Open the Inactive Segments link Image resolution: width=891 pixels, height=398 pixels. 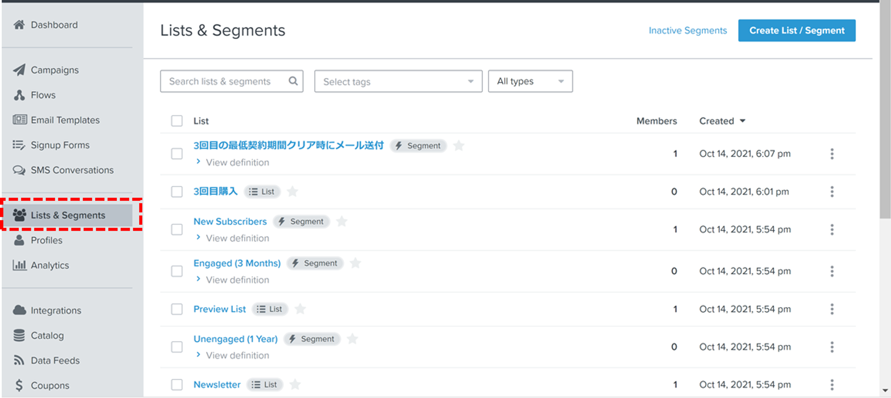point(687,31)
